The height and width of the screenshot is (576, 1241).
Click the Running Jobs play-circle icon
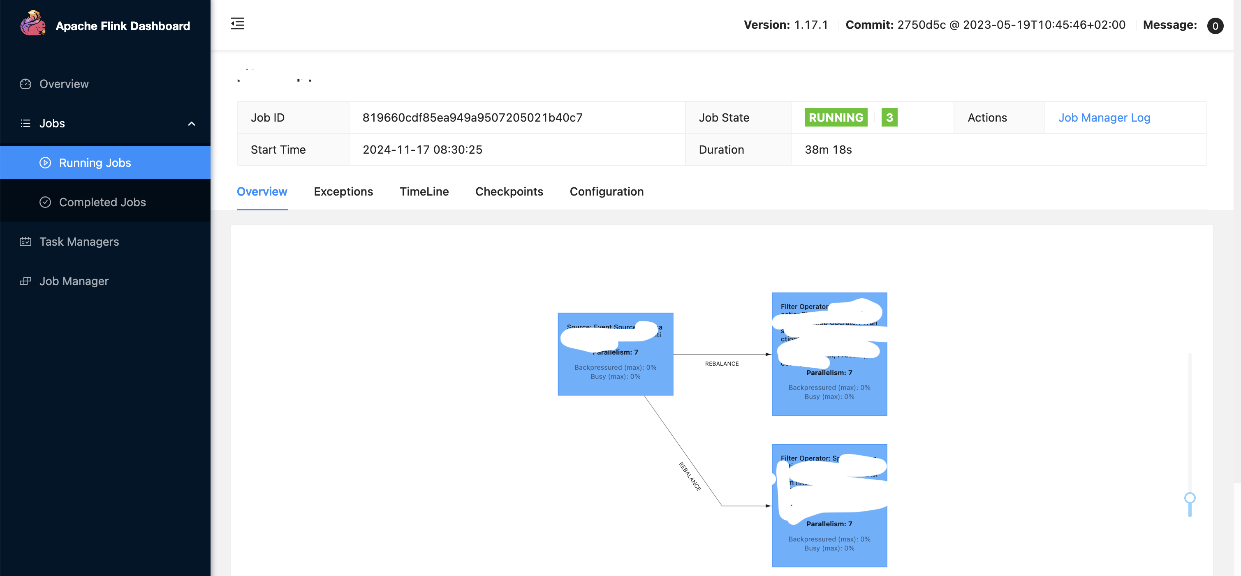coord(45,163)
